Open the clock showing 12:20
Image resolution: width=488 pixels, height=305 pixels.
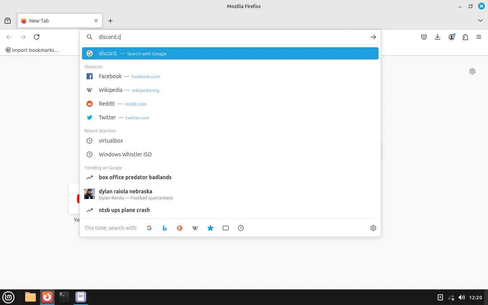coord(476,297)
